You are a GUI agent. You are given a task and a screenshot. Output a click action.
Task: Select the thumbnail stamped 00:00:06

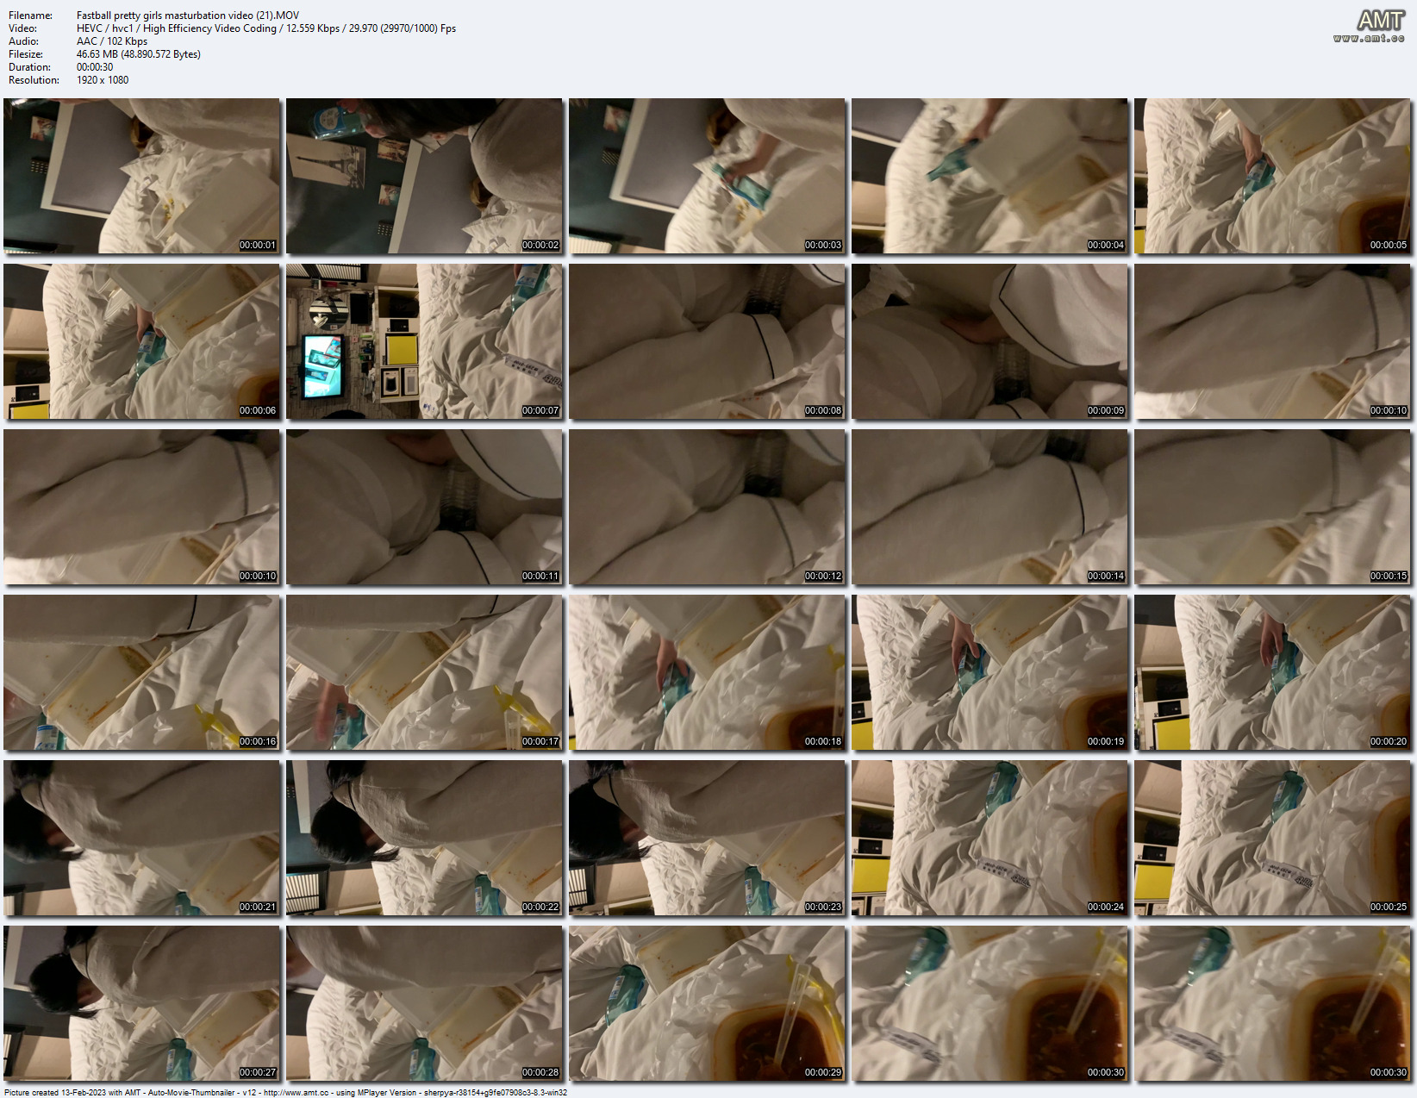(x=142, y=341)
